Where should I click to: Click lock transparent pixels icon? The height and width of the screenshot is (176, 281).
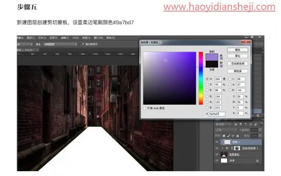224,136
